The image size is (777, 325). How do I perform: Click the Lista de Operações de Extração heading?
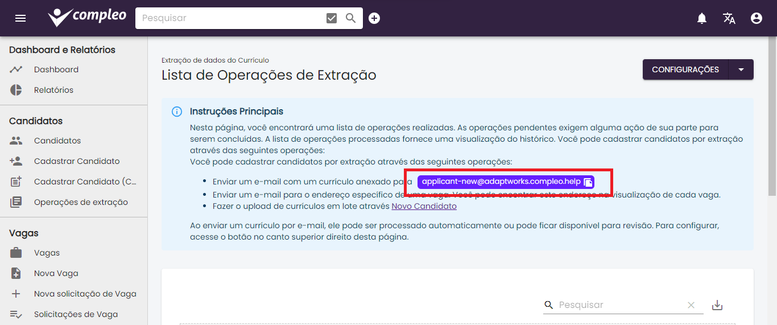pyautogui.click(x=268, y=75)
